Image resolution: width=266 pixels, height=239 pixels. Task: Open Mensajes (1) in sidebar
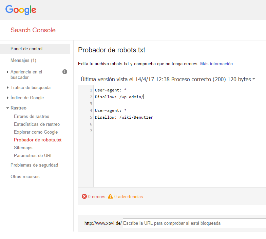pyautogui.click(x=23, y=61)
